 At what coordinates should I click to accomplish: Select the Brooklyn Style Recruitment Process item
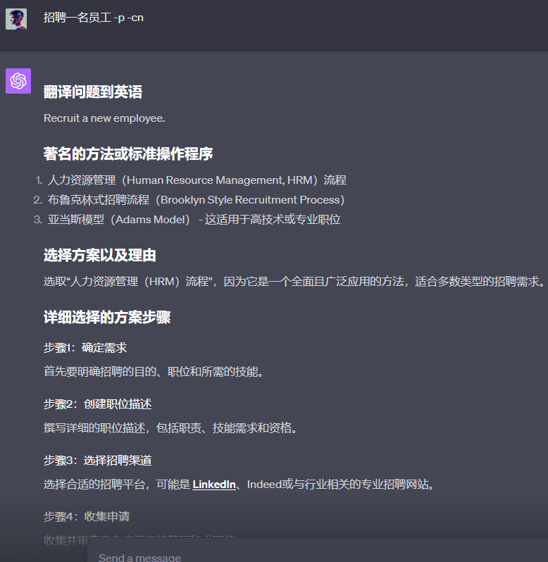[196, 200]
